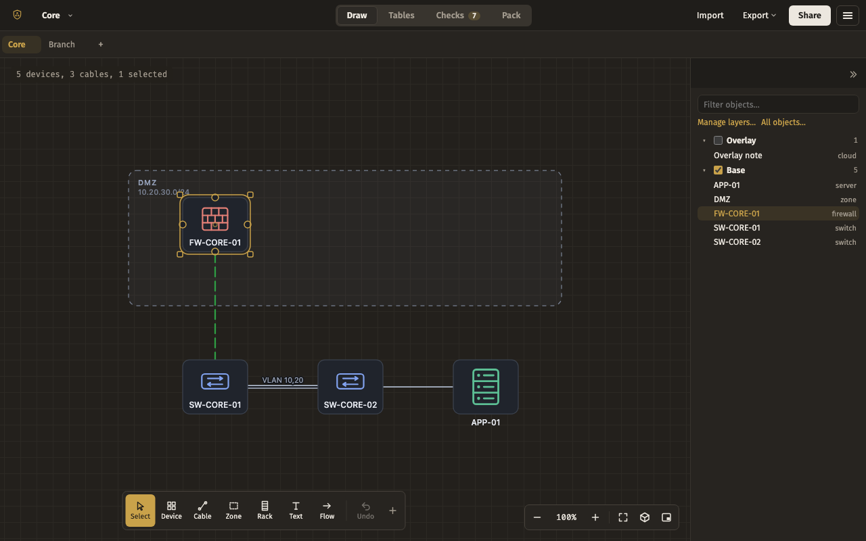
Task: Click the Import button
Action: tap(710, 16)
